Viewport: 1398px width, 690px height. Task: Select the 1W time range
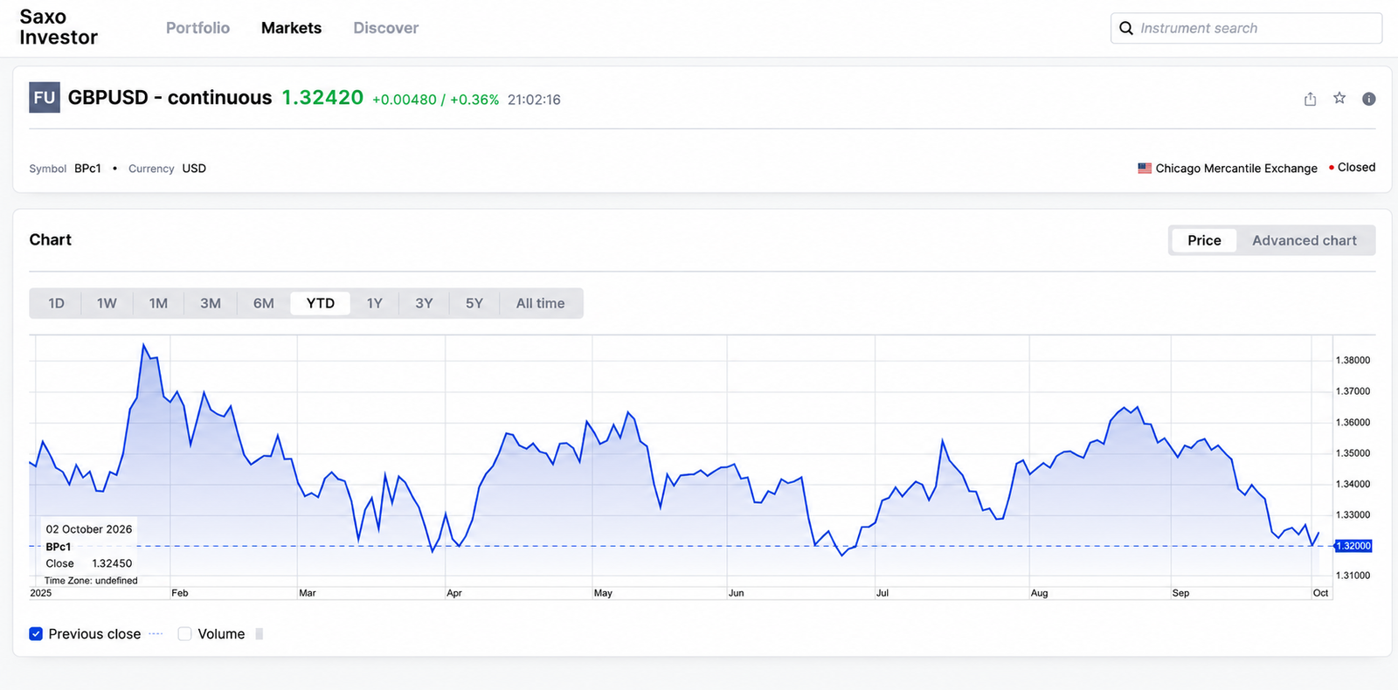107,303
